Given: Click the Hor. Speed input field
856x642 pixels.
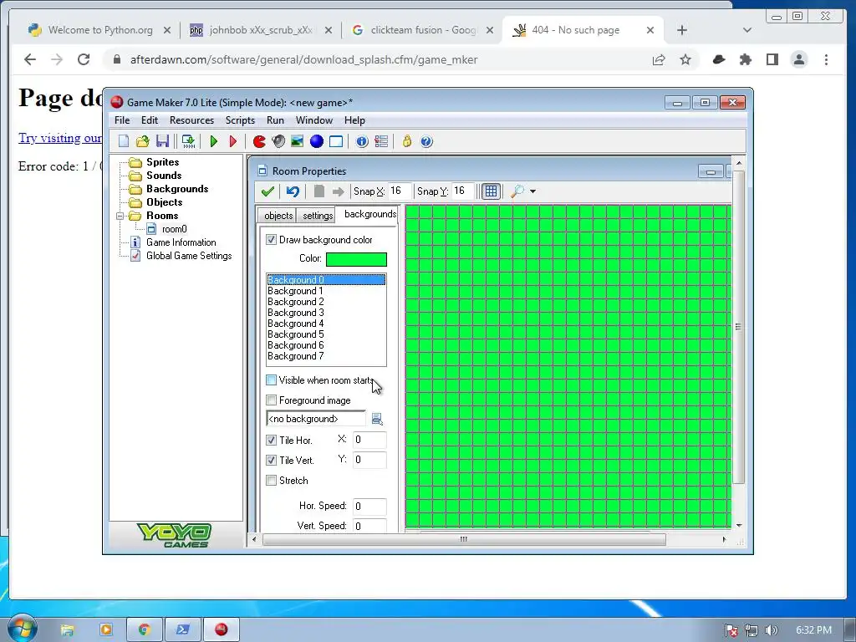Looking at the screenshot, I should click(x=369, y=507).
